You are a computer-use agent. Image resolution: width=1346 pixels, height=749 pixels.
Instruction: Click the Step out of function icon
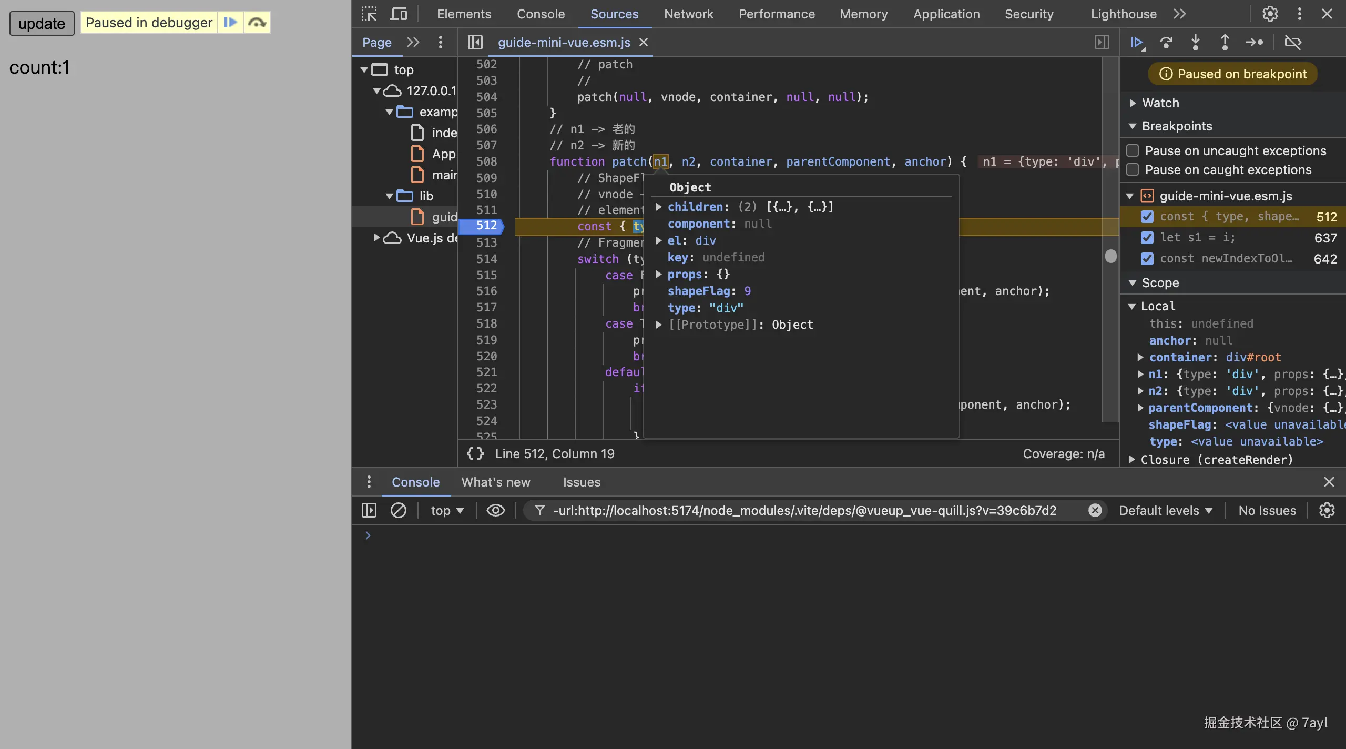coord(1225,42)
